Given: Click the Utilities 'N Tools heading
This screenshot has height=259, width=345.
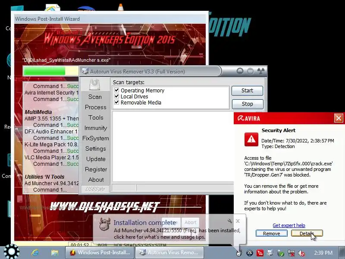Looking at the screenshot, I should (44, 177).
